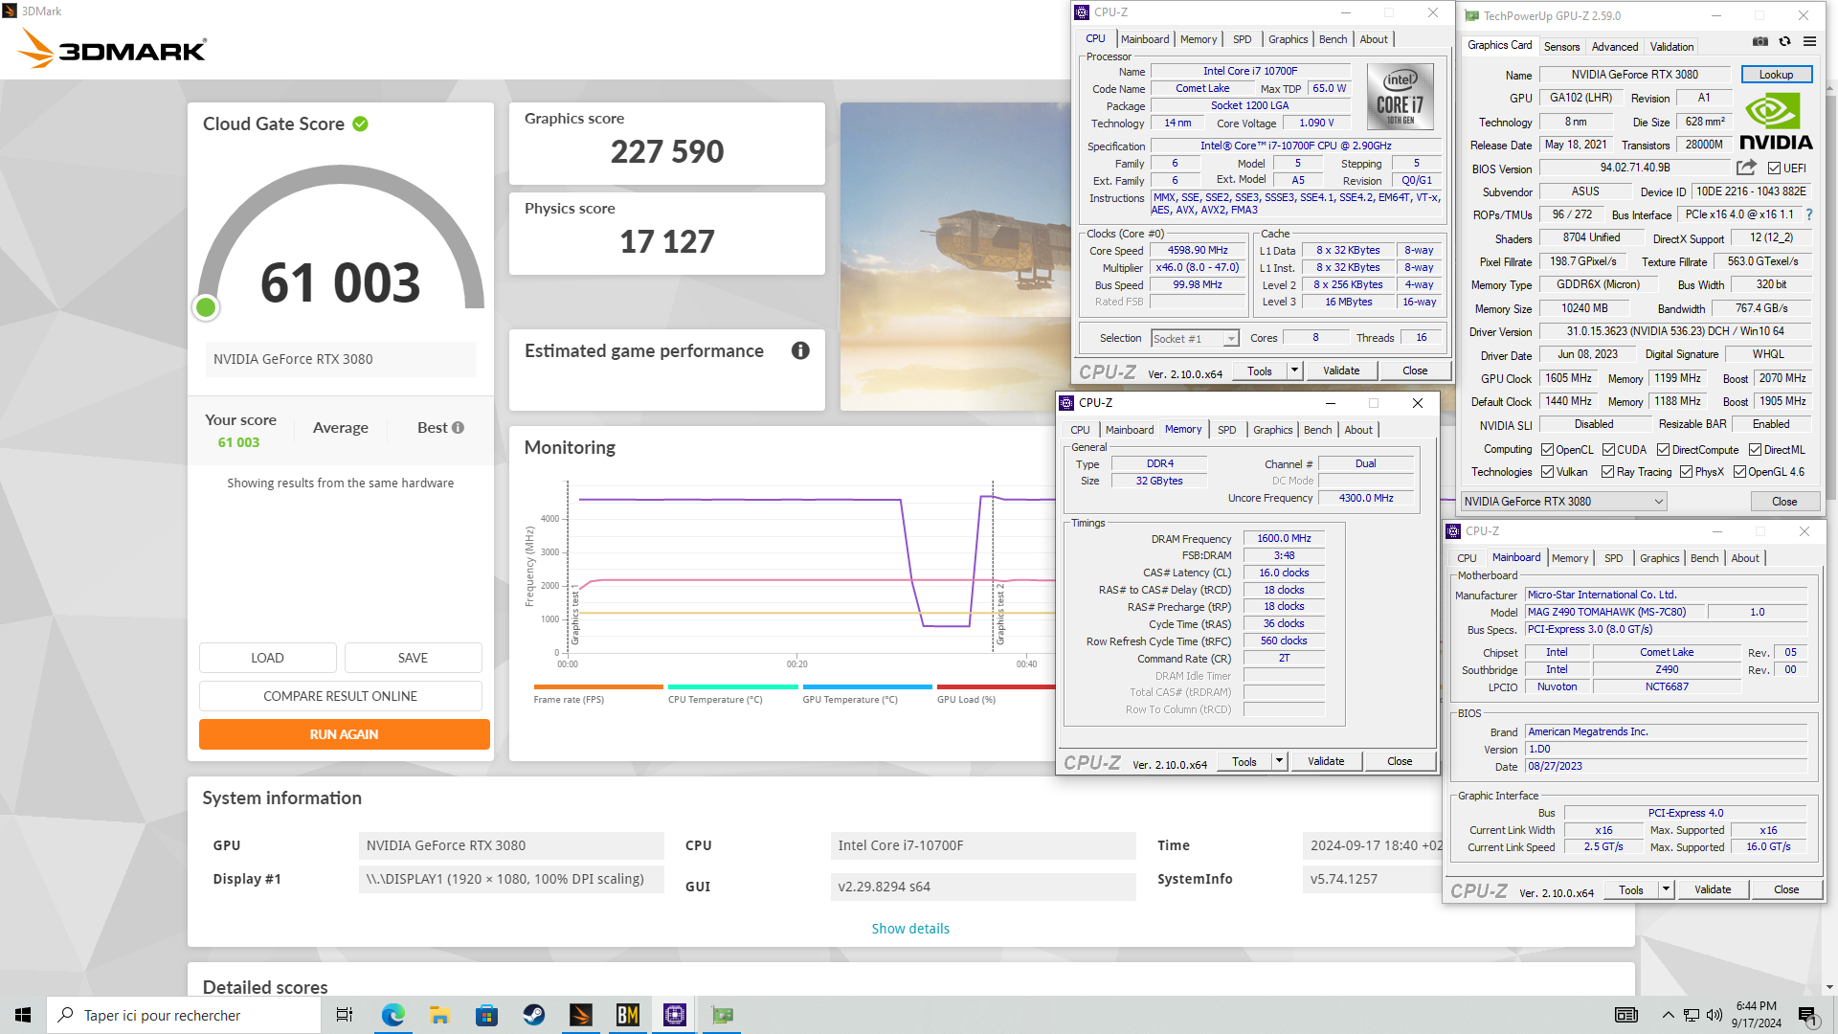Viewport: 1838px width, 1034px height.
Task: Click the GPU-Z refresh icon
Action: click(1784, 41)
